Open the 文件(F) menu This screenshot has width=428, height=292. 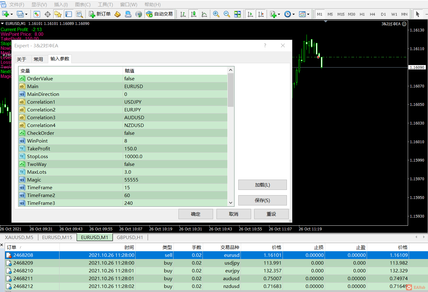click(x=17, y=4)
